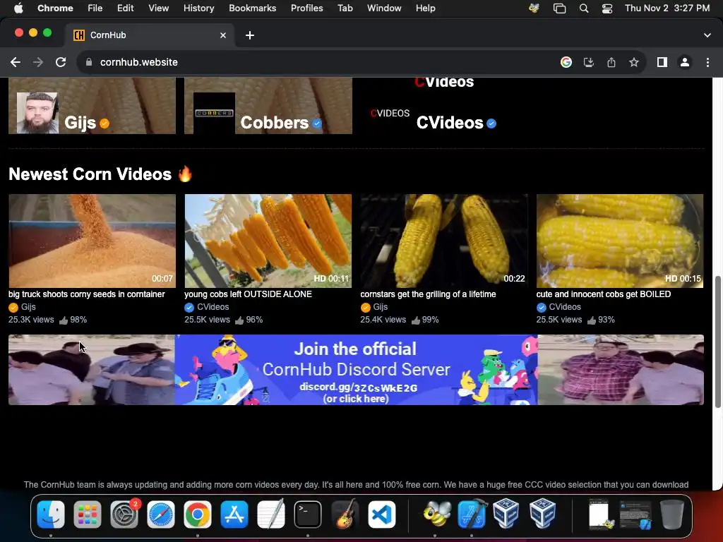Open the Cobbers channel card
Screen dimensions: 723x542
268,106
